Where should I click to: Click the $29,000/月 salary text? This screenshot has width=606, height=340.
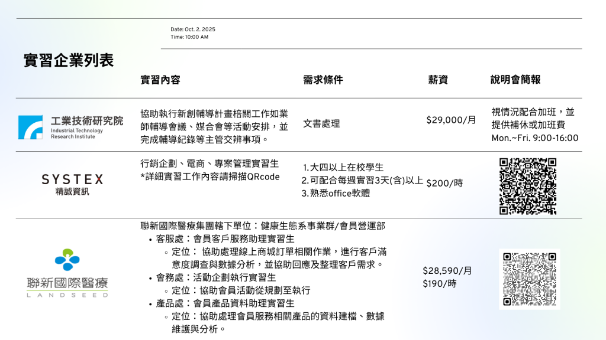pyautogui.click(x=451, y=120)
